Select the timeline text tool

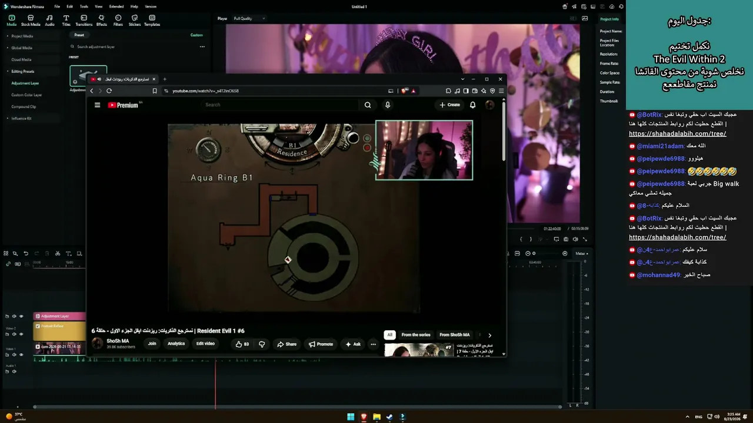point(68,254)
